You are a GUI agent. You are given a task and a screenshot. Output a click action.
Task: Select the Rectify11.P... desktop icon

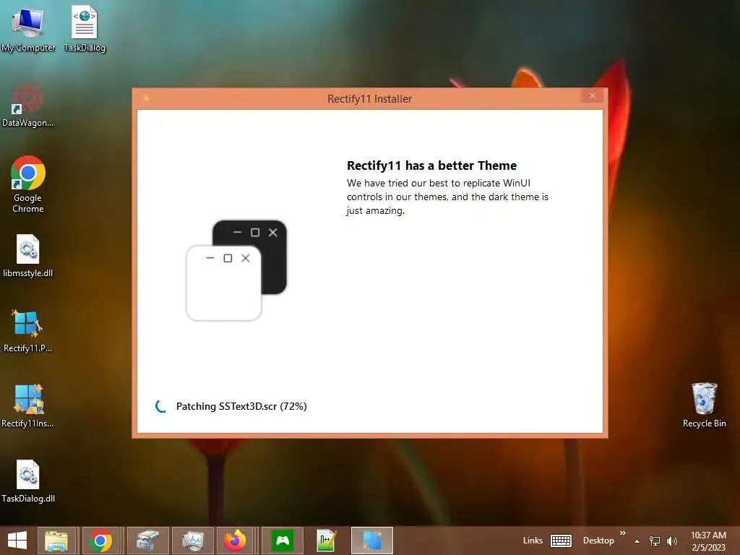point(27,331)
